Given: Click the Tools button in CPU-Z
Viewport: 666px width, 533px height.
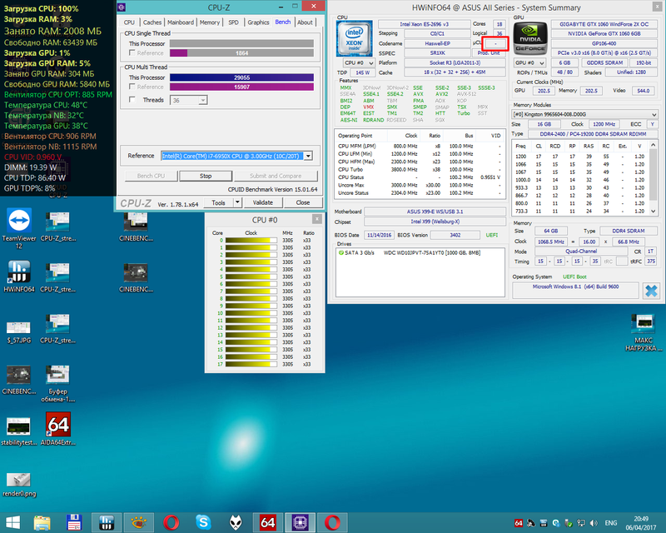Looking at the screenshot, I should 219,202.
